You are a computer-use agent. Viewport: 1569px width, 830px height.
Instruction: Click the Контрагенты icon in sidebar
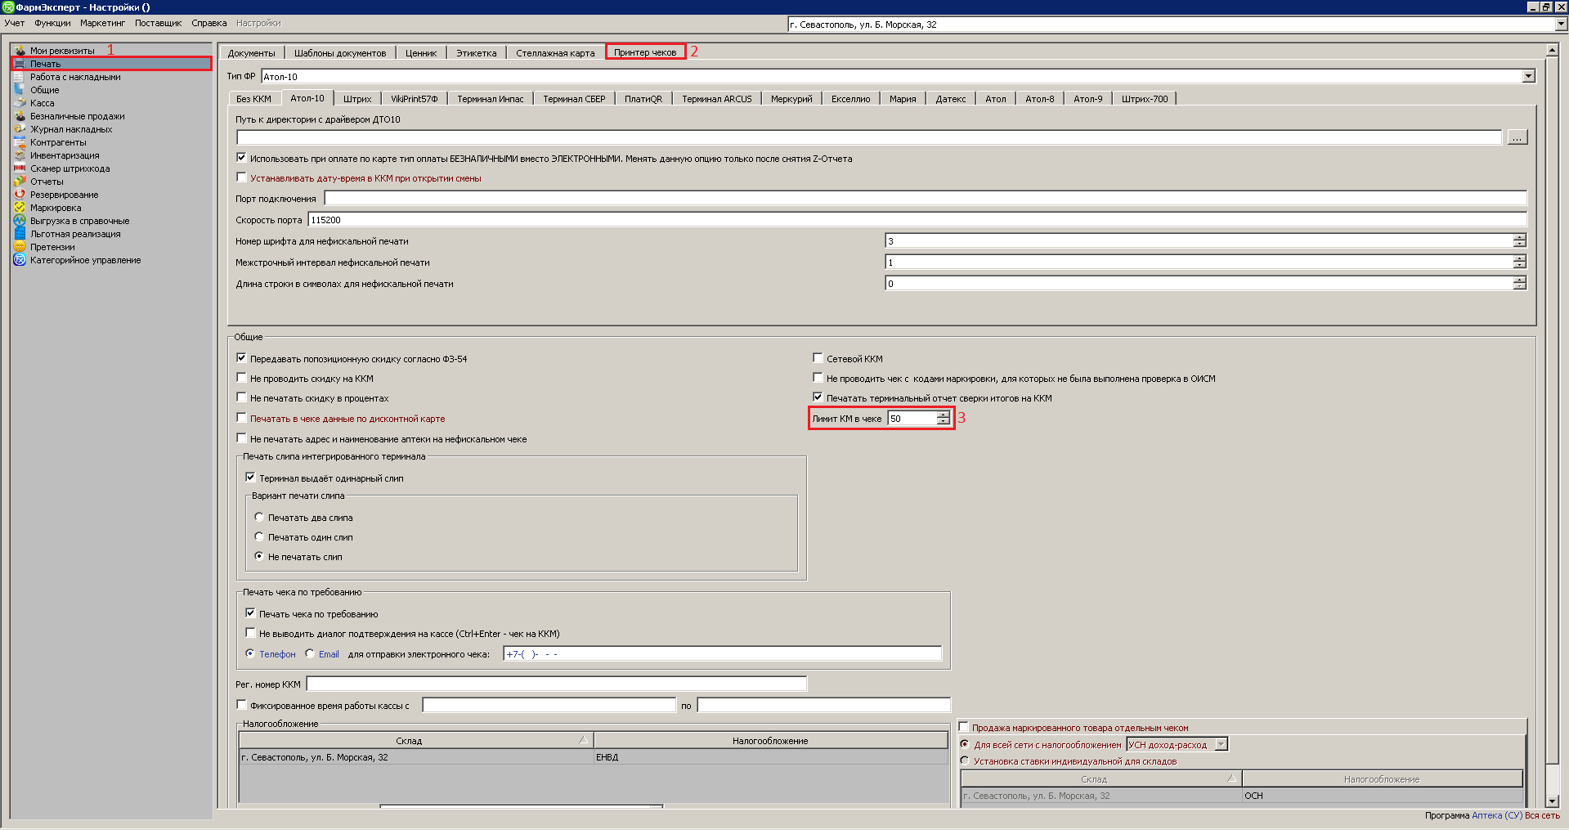pos(20,142)
